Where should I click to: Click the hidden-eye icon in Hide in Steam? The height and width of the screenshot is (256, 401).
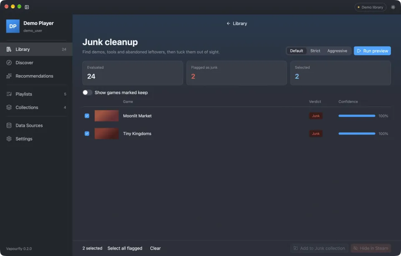click(x=355, y=248)
